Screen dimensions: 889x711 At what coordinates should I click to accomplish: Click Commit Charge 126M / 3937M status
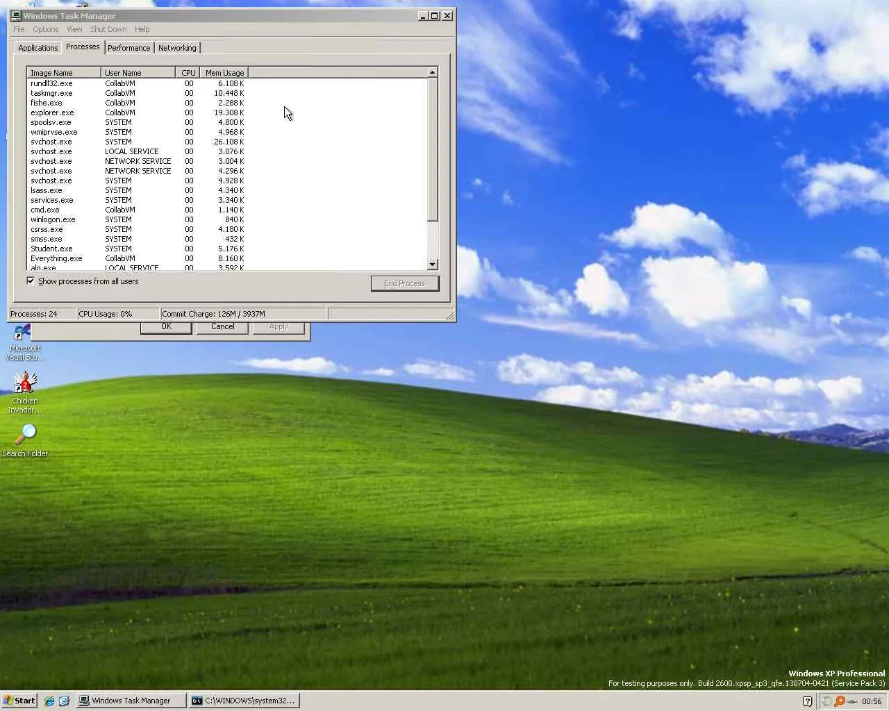pos(242,314)
